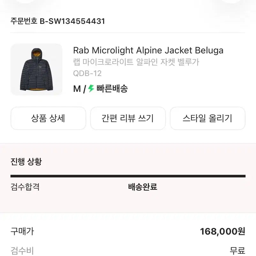Select the product title Rab Microlight Alpine Jacket Beluga
The width and height of the screenshot is (256, 256).
[148, 50]
